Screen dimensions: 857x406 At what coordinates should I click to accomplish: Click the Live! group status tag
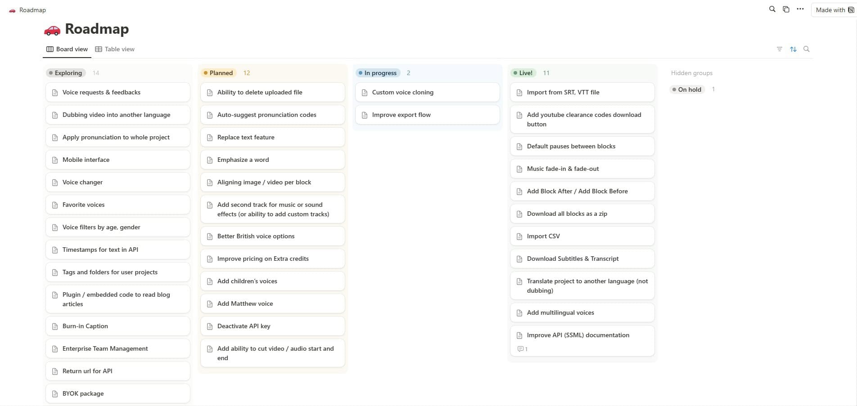pyautogui.click(x=523, y=73)
